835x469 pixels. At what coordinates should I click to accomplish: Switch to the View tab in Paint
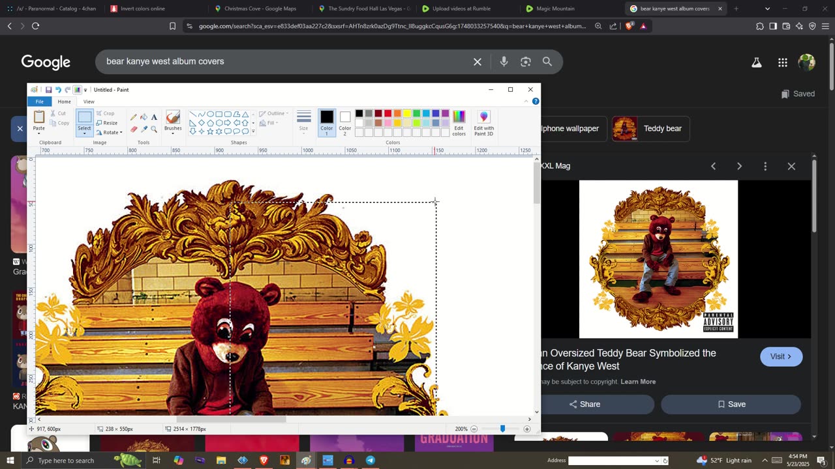[89, 102]
